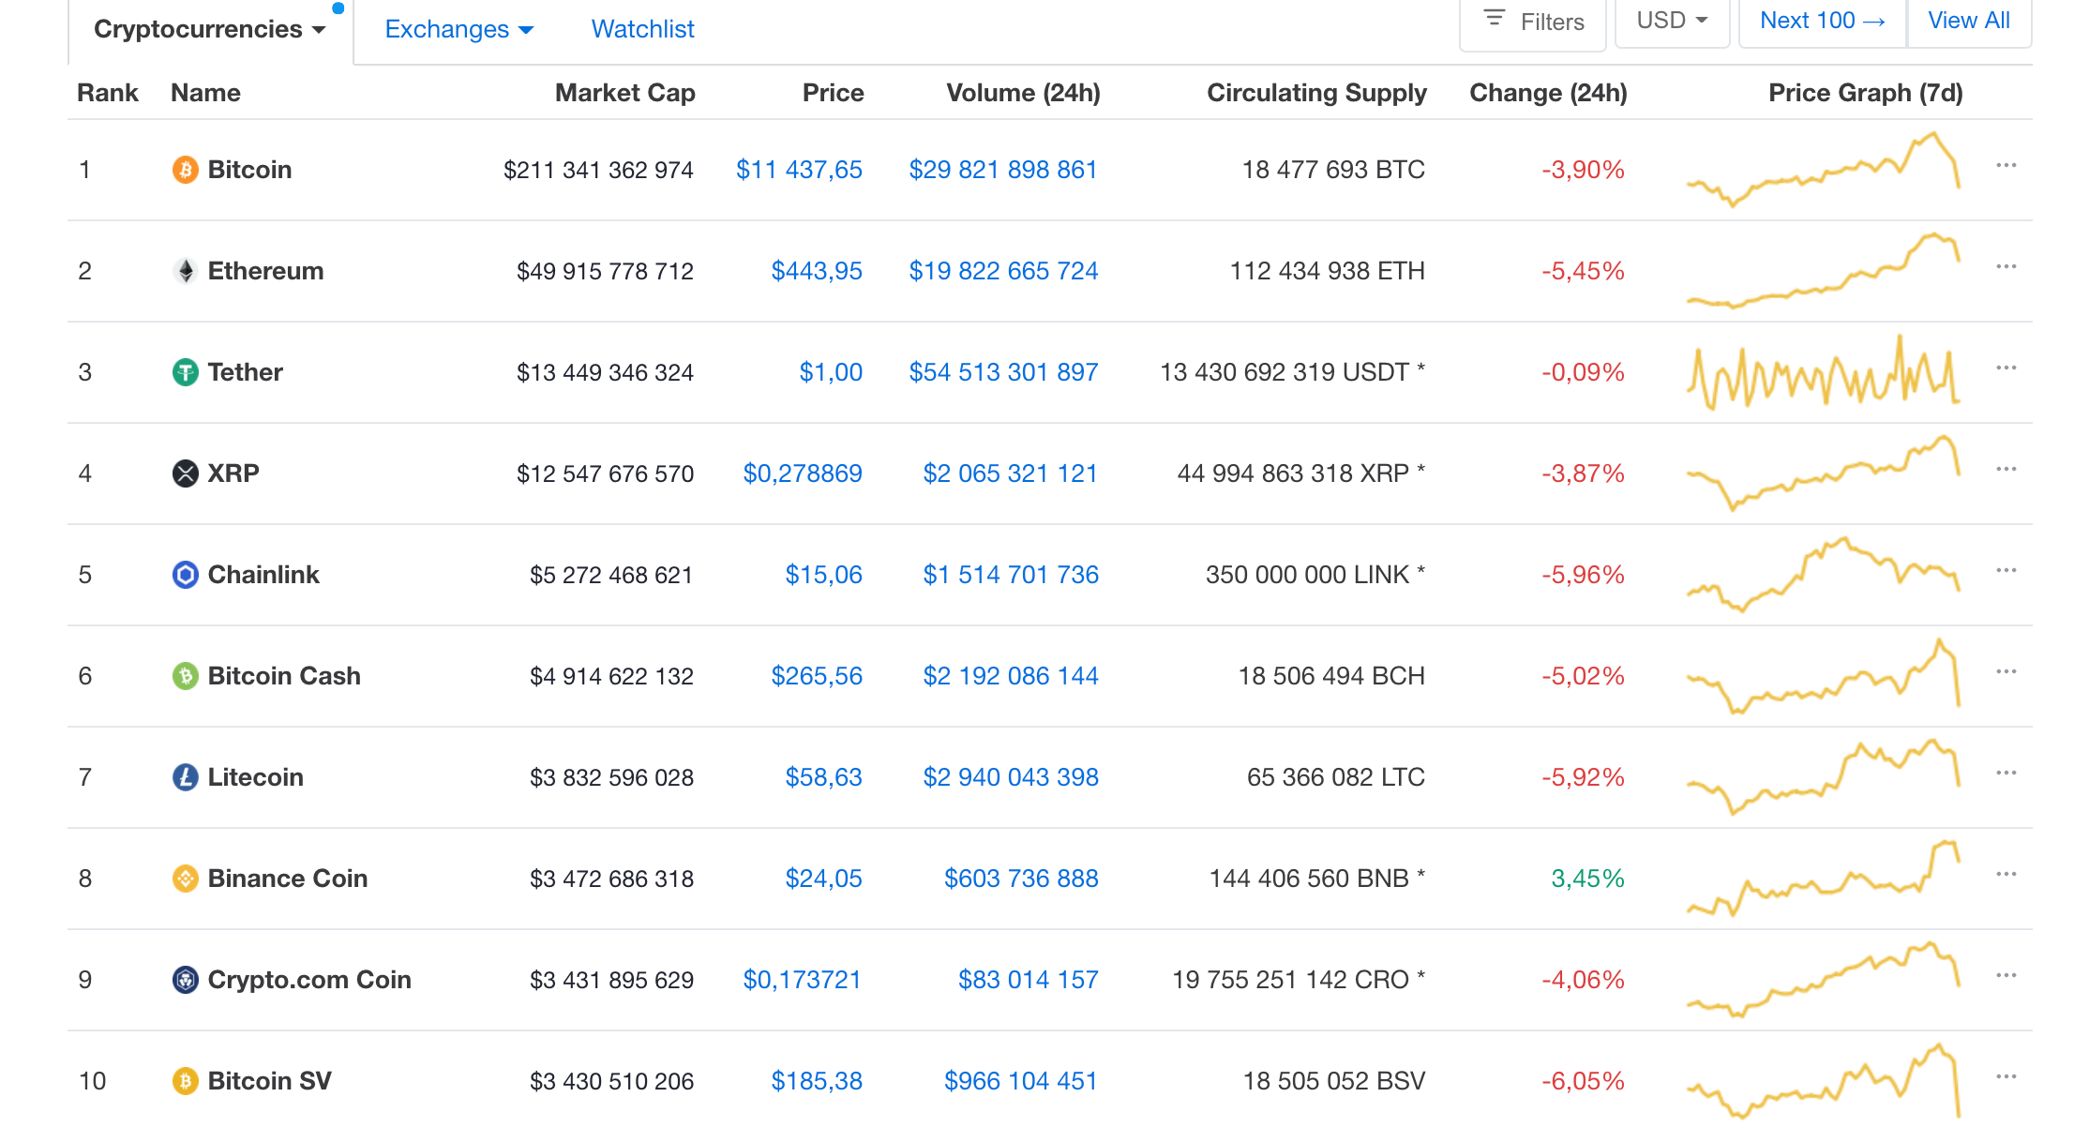The height and width of the screenshot is (1127, 2074).
Task: Open the Filters button
Action: point(1533,21)
